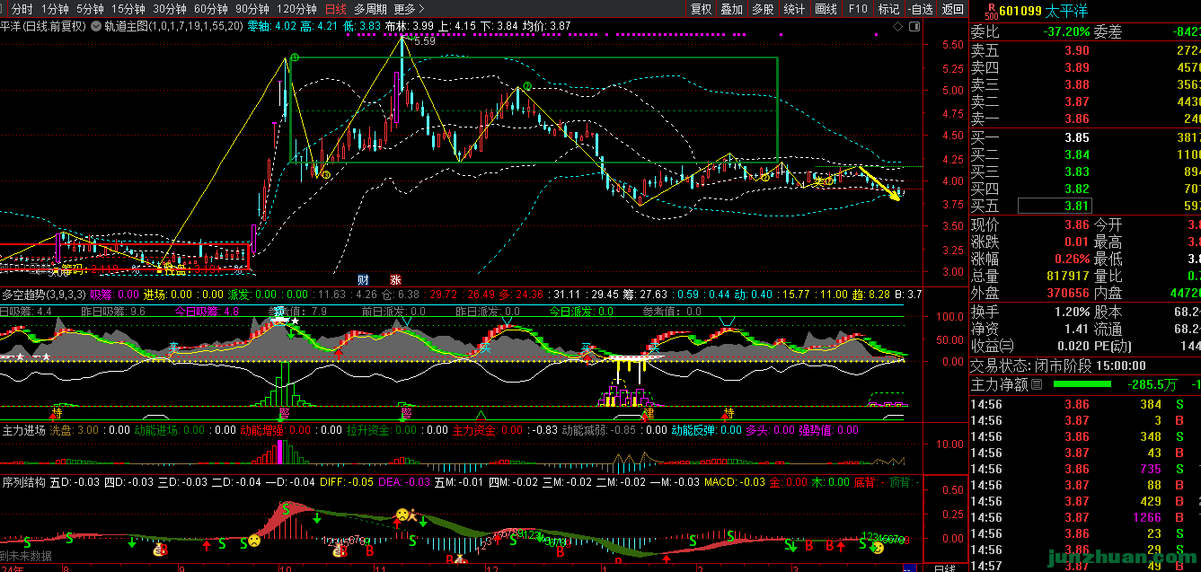Open the 画线 drawing tools
This screenshot has width=1201, height=572.
click(x=825, y=9)
